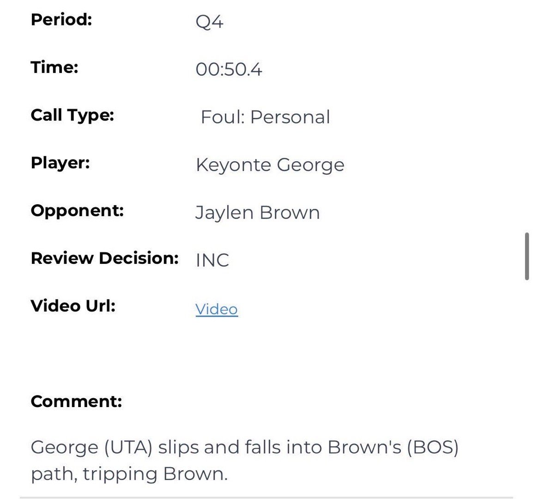Select the Jaylen Brown opponent name
This screenshot has height=499, width=533.
(257, 213)
